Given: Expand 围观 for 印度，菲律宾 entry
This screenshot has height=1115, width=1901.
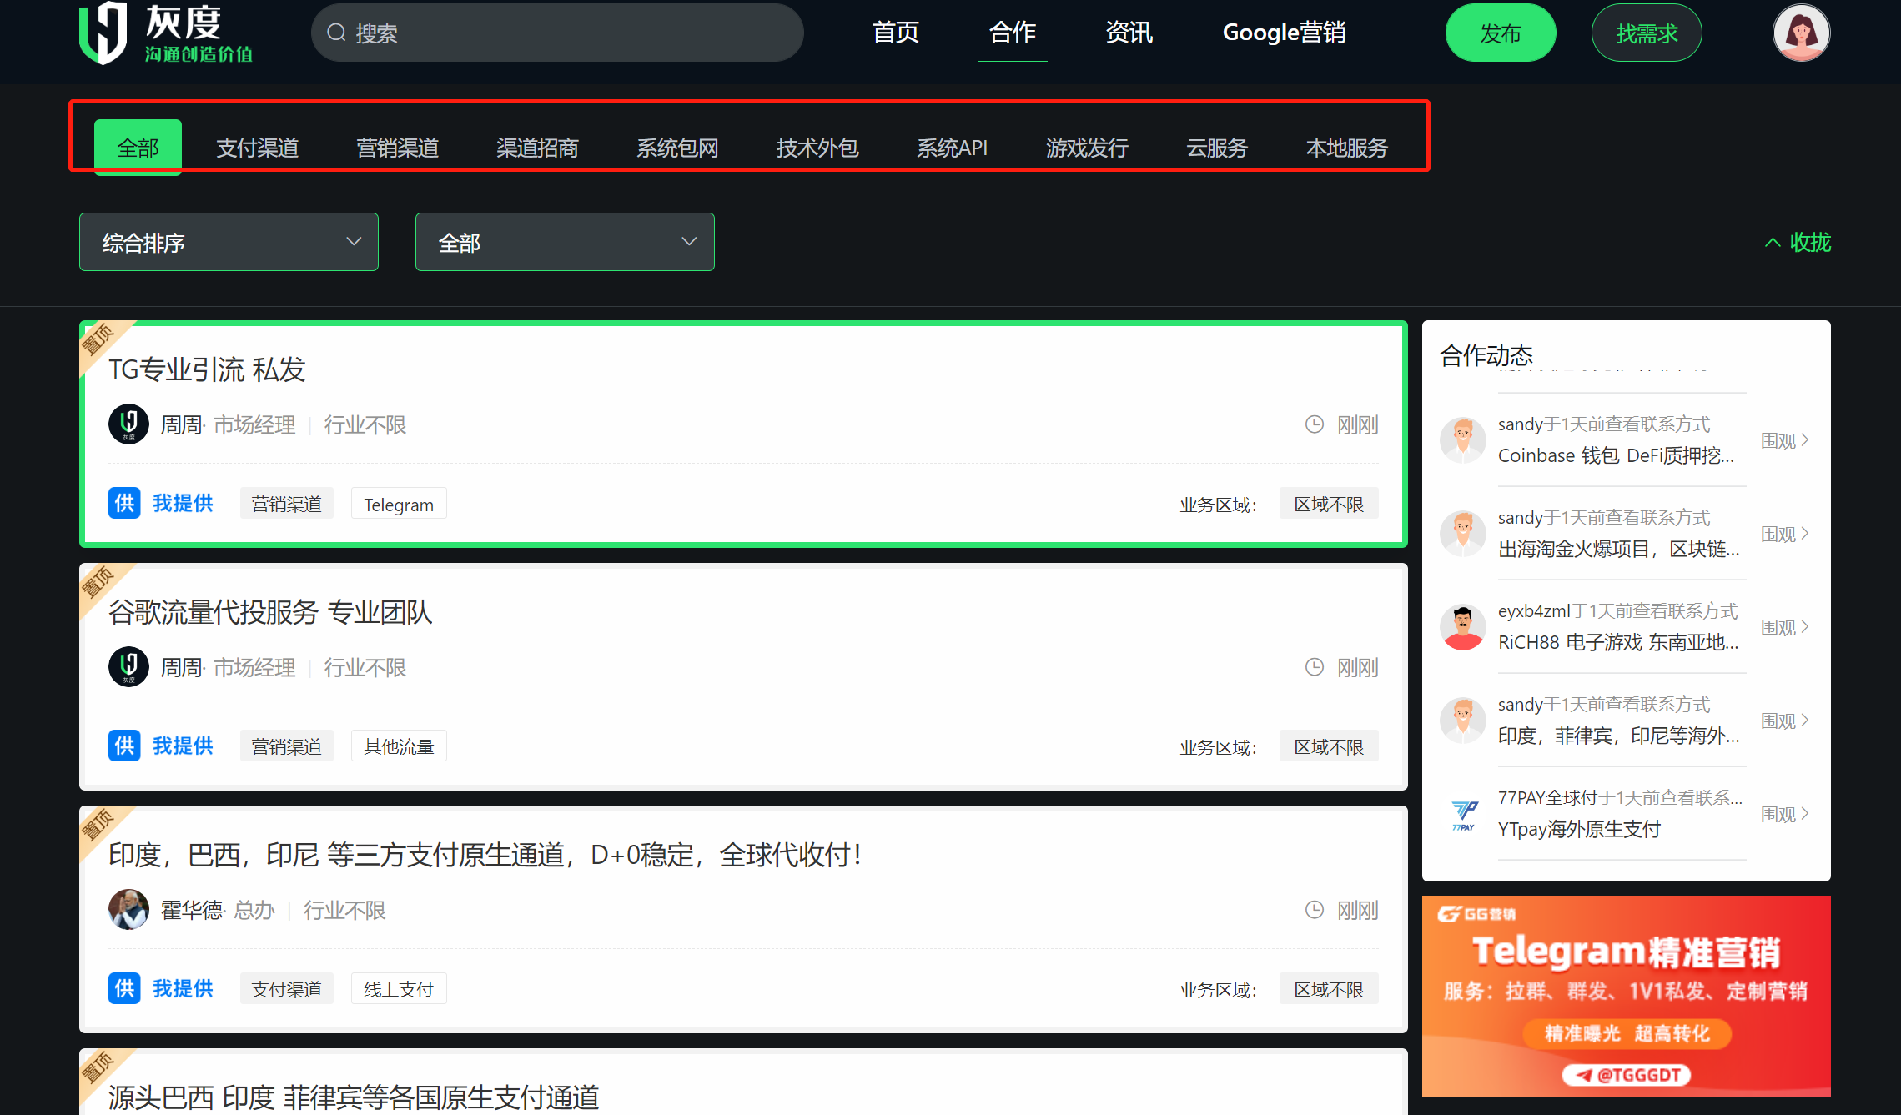Looking at the screenshot, I should tap(1785, 721).
